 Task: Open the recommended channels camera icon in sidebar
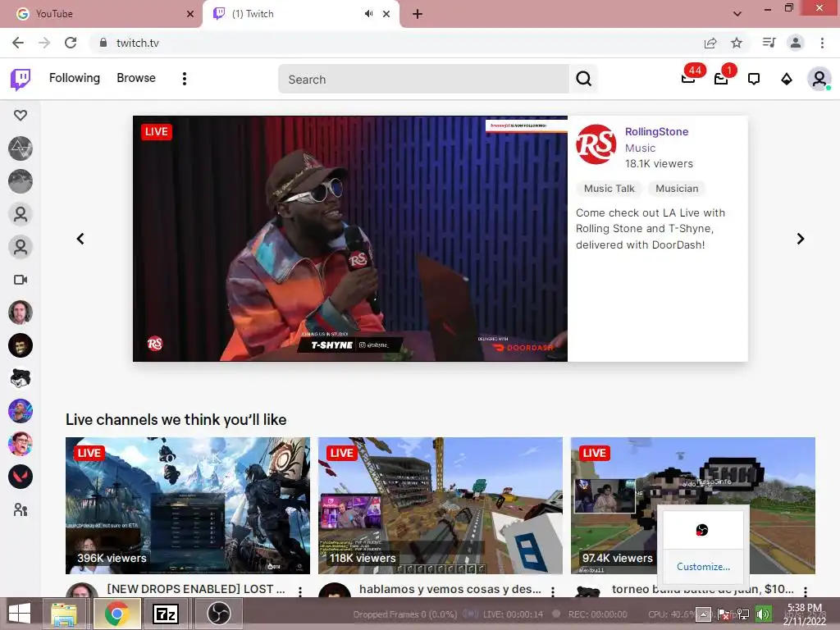[x=21, y=280]
